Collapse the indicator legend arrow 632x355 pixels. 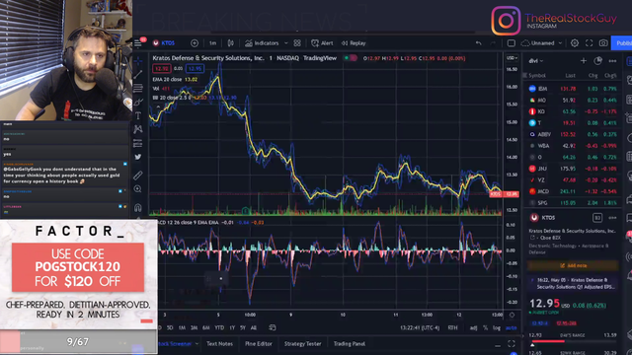(x=158, y=107)
